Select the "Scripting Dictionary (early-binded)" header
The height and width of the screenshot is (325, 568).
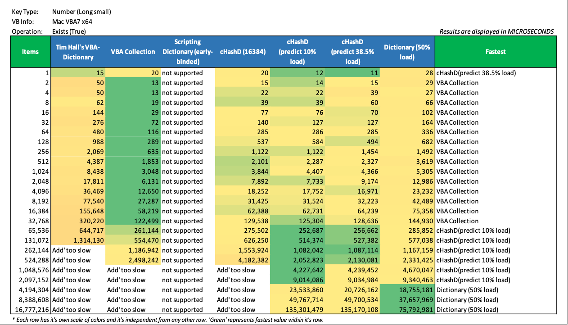tap(188, 52)
